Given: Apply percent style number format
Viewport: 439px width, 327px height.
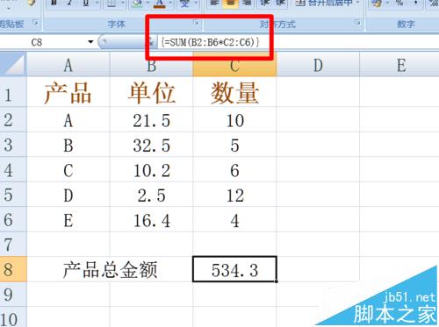Looking at the screenshot, I should 399,3.
